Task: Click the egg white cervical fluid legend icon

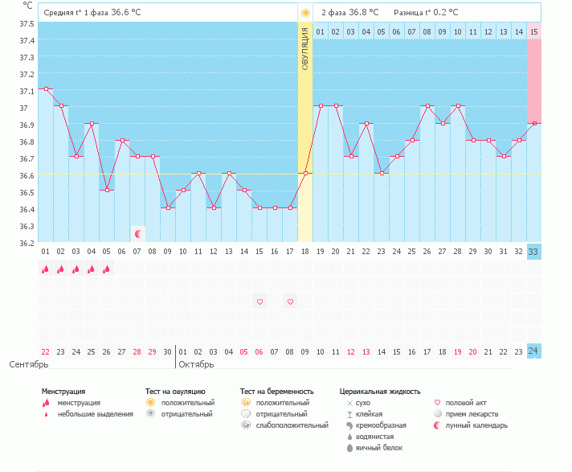Action: pos(349,447)
